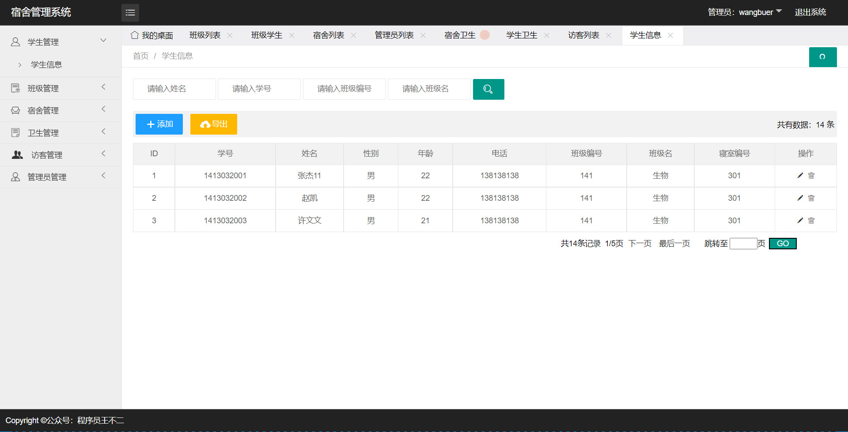This screenshot has height=432, width=848.
Task: Delete 赵凯's record using the trash icon
Action: pyautogui.click(x=811, y=198)
